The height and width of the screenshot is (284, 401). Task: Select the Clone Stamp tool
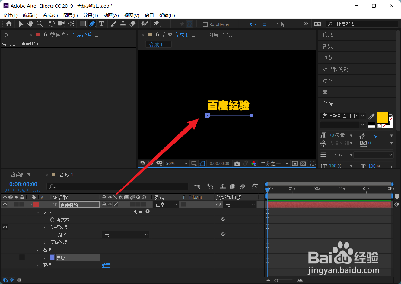coord(123,24)
